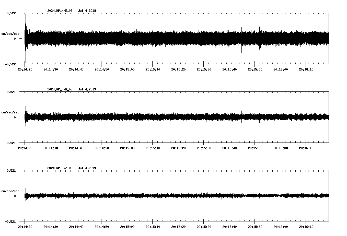Click 20:14:40 time label under HNN plot
347x236 pixels.
click(x=76, y=148)
